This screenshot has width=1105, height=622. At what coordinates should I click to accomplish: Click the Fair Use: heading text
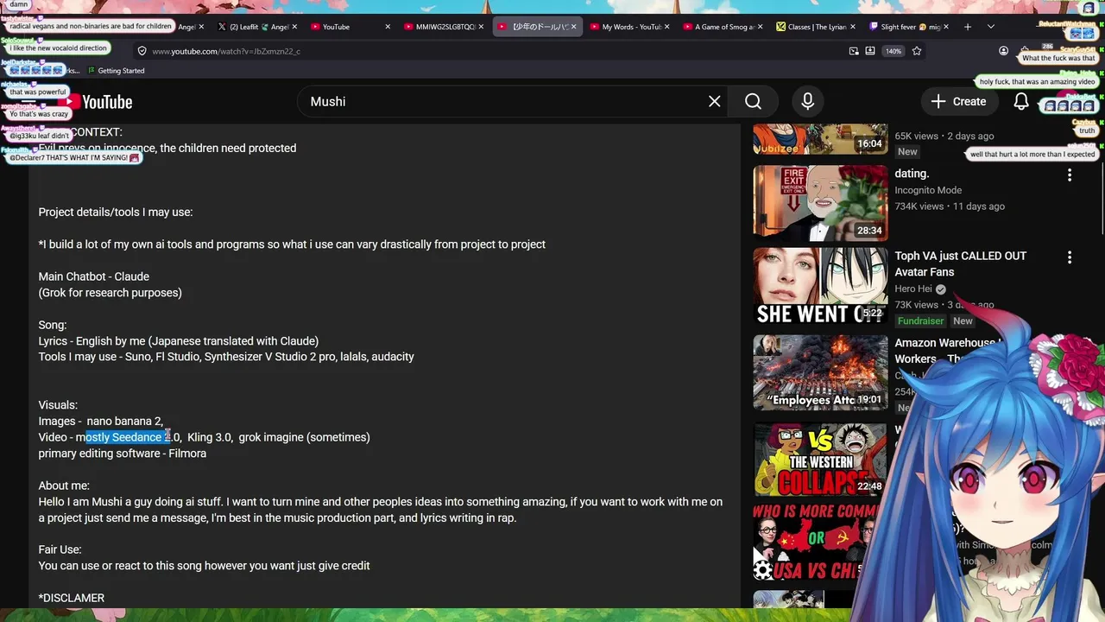[x=60, y=549]
